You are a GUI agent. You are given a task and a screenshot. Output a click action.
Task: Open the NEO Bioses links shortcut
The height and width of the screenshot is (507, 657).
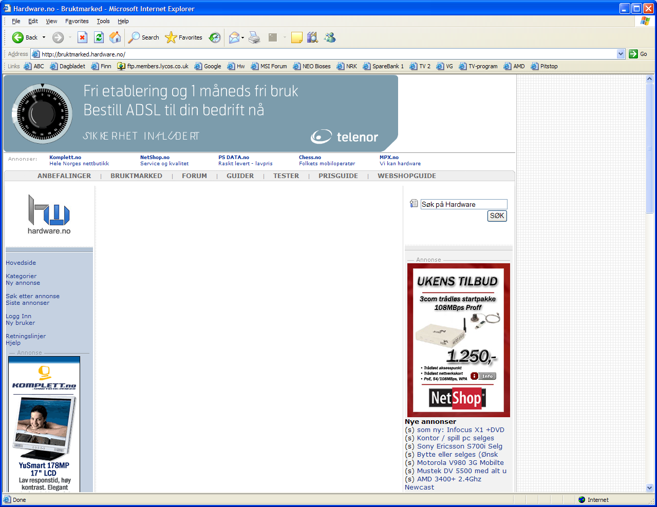(312, 66)
